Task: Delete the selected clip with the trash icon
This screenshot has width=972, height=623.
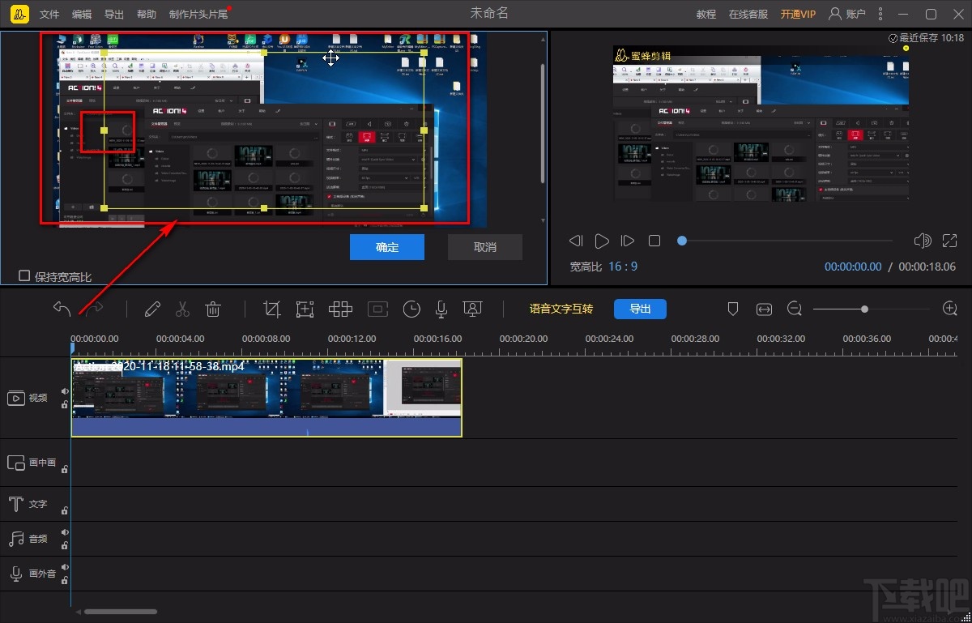Action: click(213, 309)
